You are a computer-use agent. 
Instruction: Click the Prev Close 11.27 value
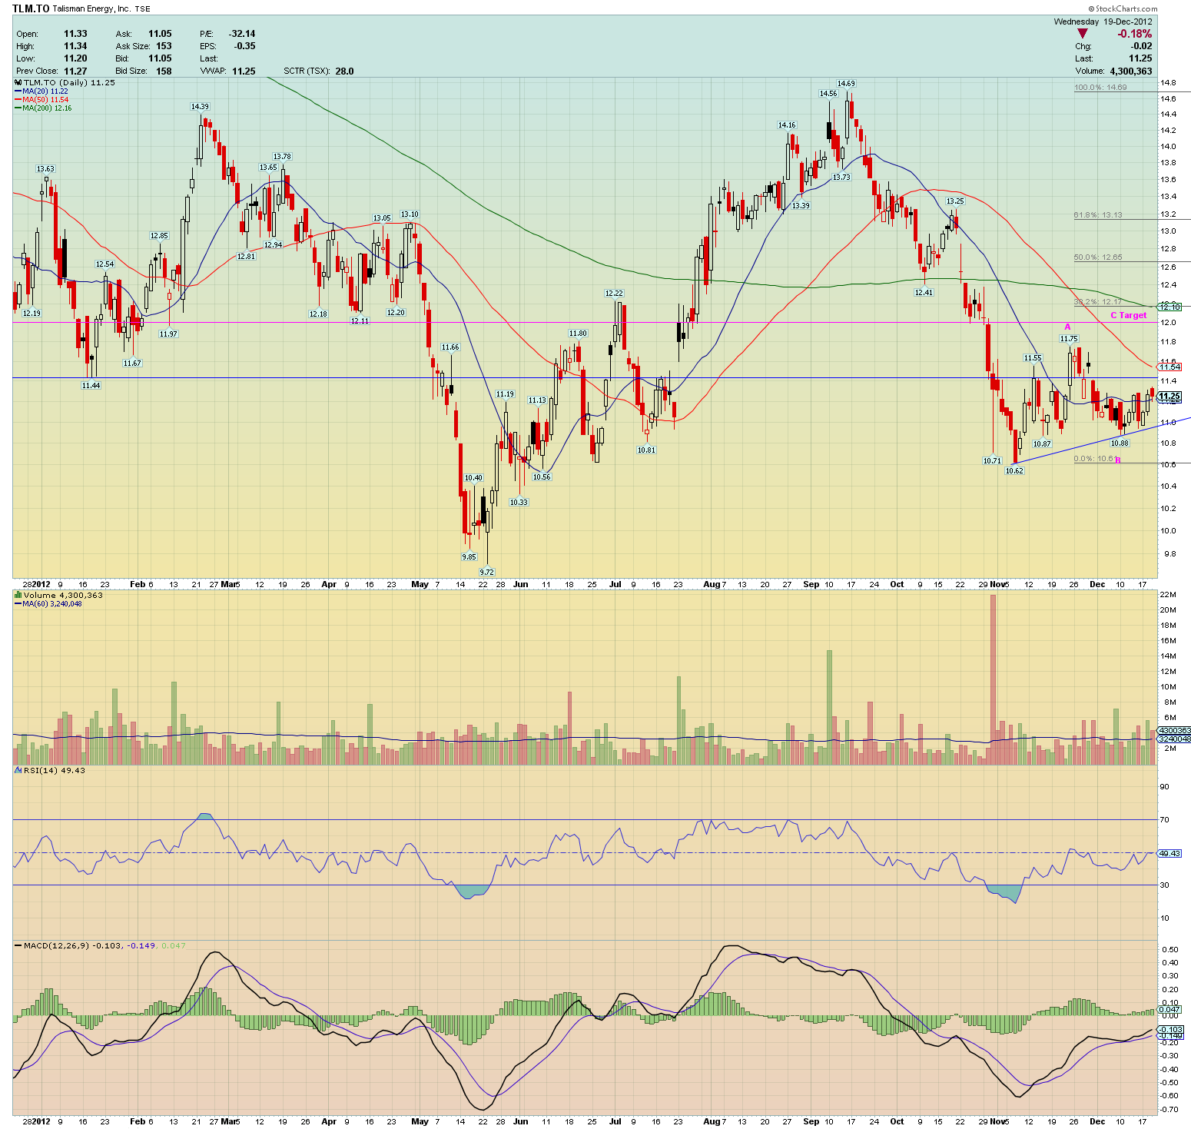tap(75, 71)
